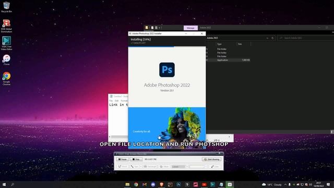Image resolution: width=334 pixels, height=188 pixels.
Task: Click the Pencil button in recorder
Action: (123, 167)
